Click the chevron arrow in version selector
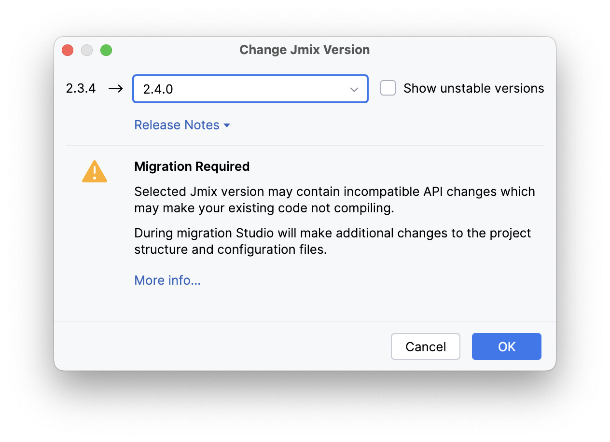The width and height of the screenshot is (610, 442). click(x=354, y=89)
